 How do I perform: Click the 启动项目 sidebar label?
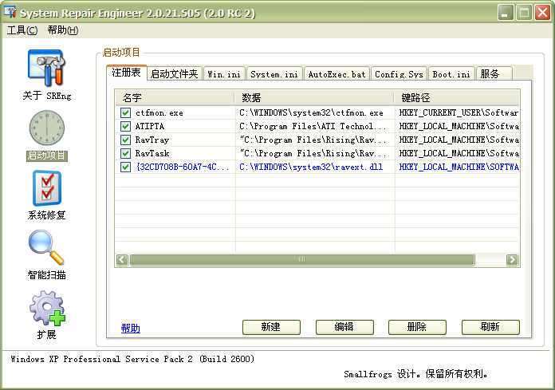(47, 156)
